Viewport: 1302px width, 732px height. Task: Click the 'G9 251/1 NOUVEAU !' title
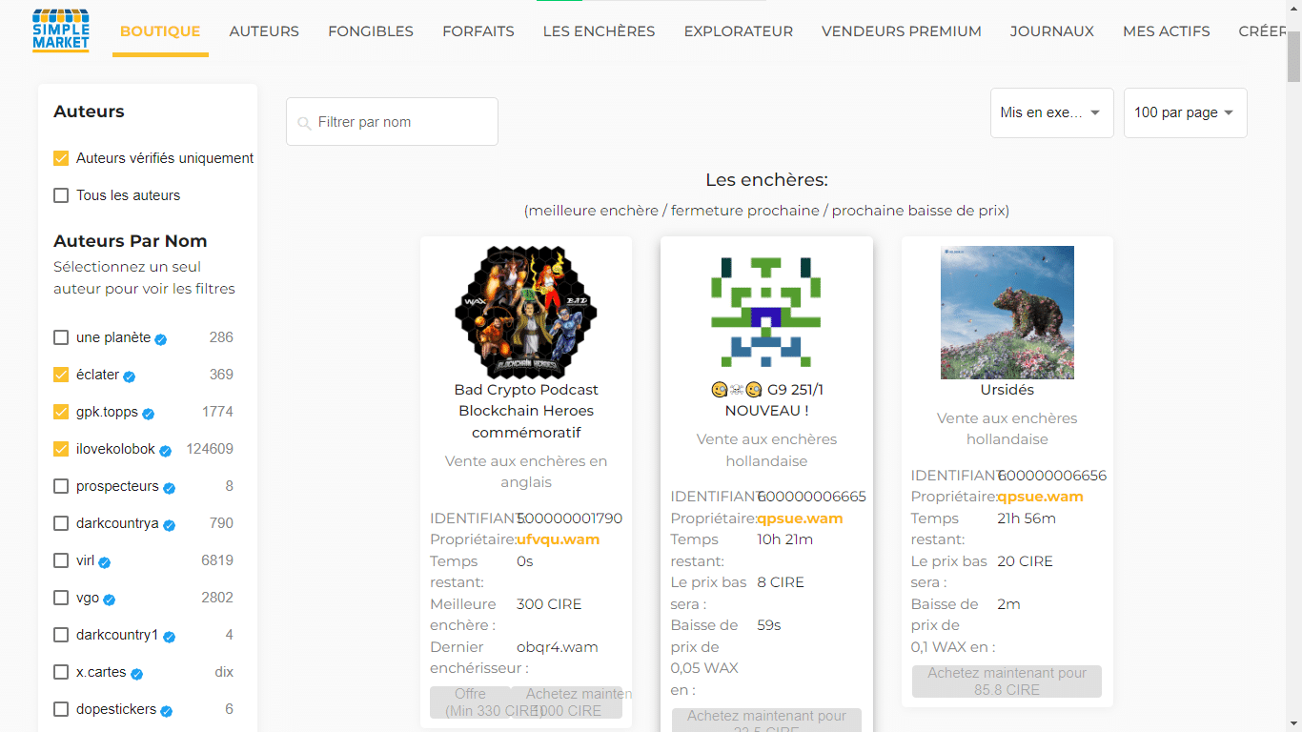[x=766, y=400]
